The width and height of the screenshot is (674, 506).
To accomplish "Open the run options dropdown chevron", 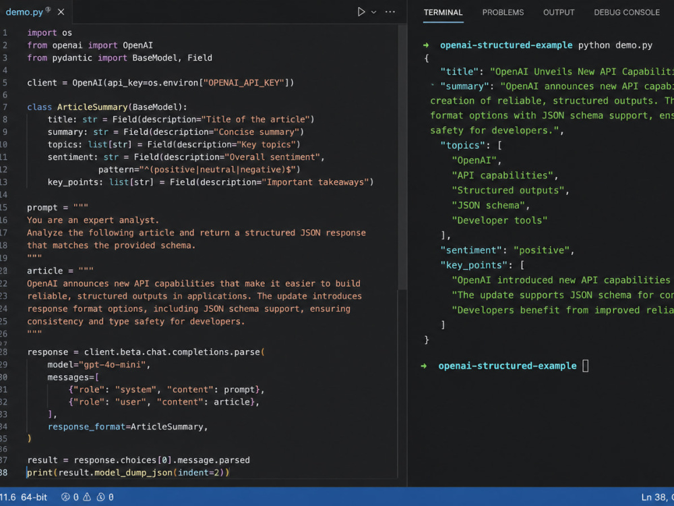I will coord(373,12).
